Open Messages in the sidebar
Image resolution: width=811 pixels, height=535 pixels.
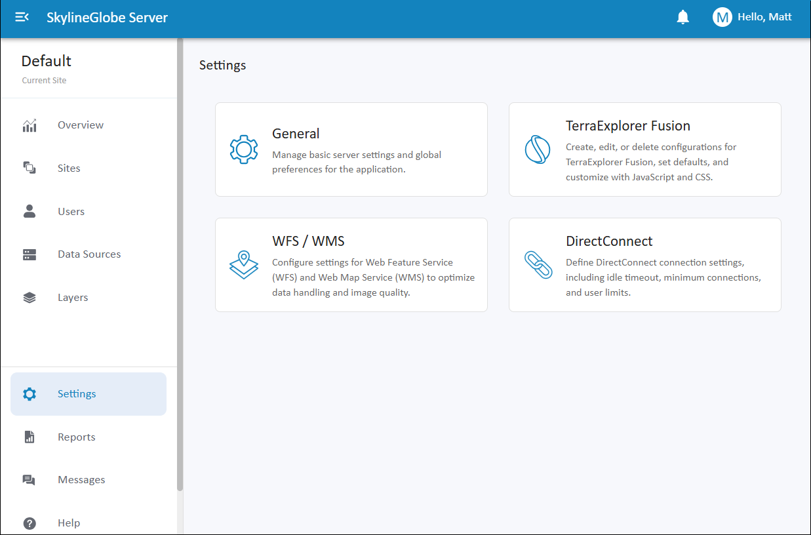click(81, 480)
